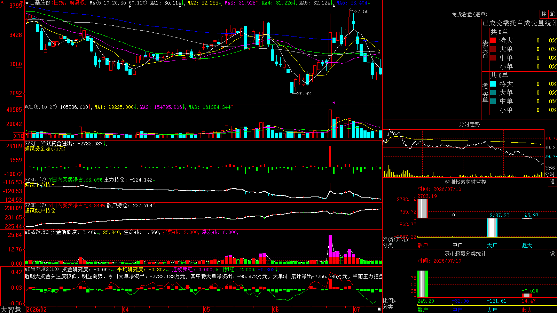Click the (日线, 前复权) period label
The width and height of the screenshot is (557, 313).
click(x=69, y=3)
